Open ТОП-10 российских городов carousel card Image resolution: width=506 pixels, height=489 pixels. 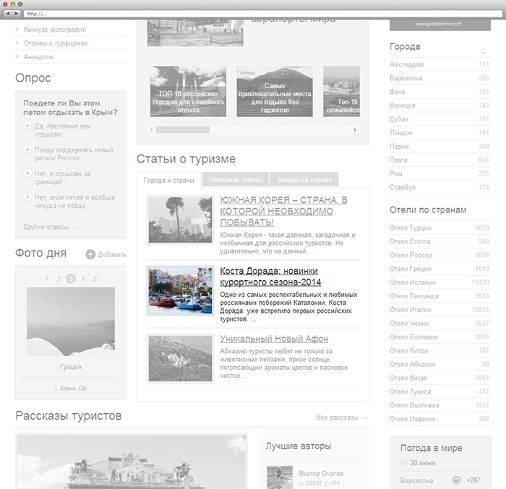(x=188, y=92)
